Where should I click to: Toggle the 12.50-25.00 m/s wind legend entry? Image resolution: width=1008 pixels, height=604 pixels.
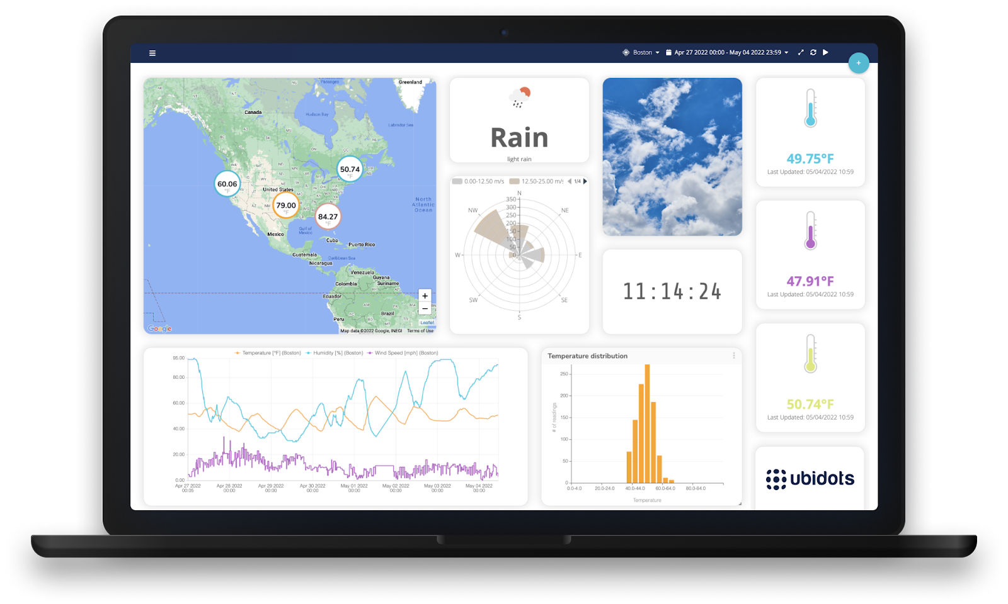(x=536, y=181)
